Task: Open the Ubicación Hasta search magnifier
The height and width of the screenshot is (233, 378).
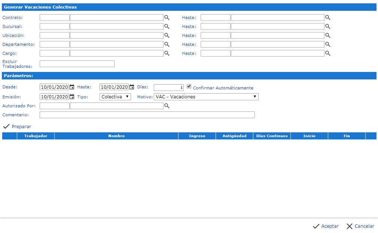Action: click(x=327, y=35)
